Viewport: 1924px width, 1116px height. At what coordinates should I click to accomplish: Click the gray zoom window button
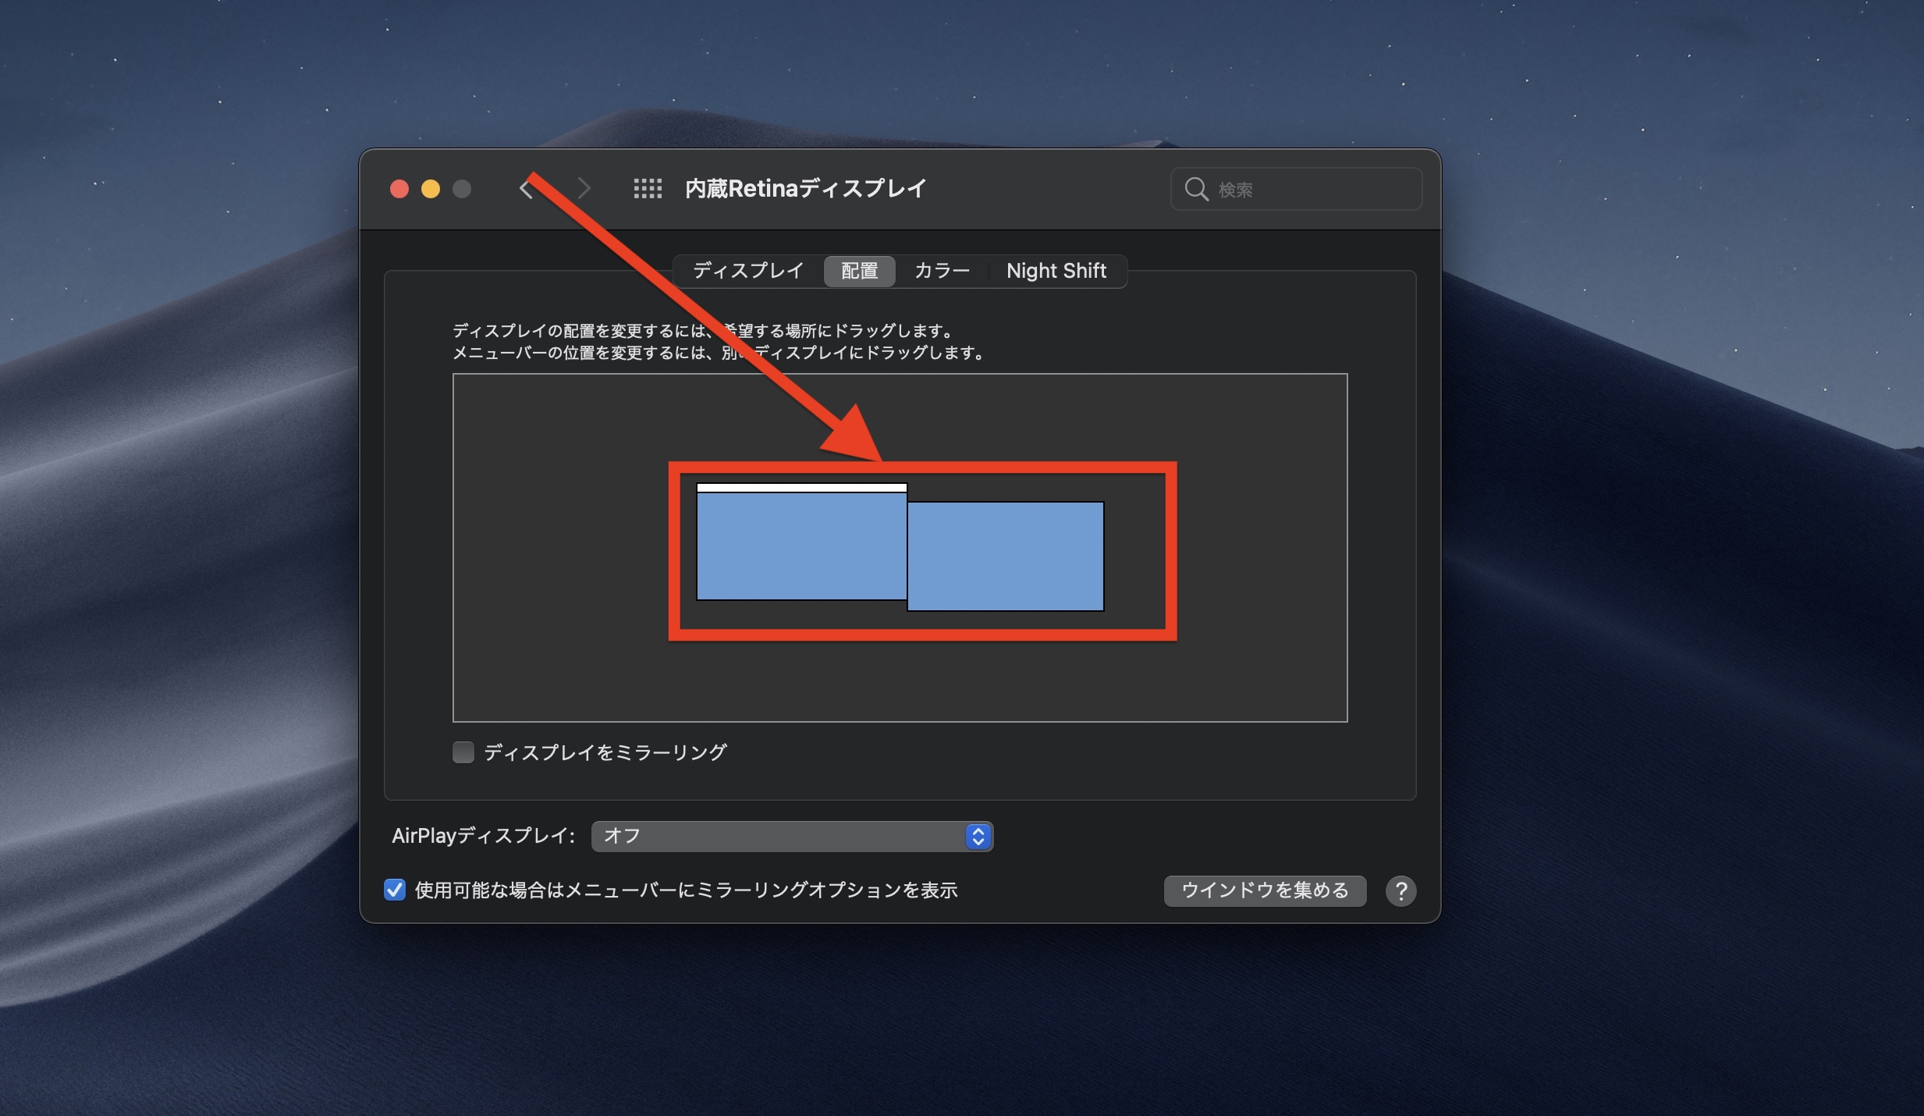pos(462,189)
